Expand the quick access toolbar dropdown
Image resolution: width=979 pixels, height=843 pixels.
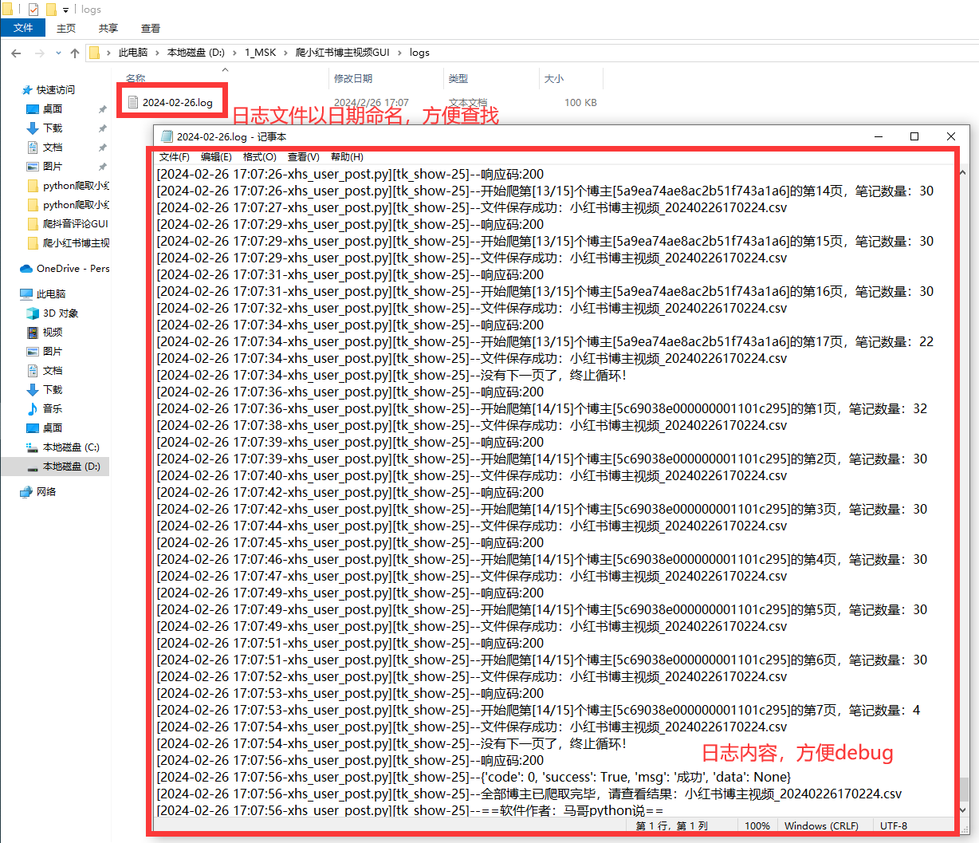pyautogui.click(x=65, y=10)
